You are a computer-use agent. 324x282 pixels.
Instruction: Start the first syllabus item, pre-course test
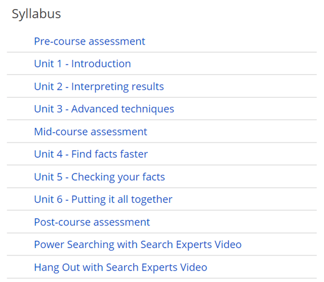(90, 41)
